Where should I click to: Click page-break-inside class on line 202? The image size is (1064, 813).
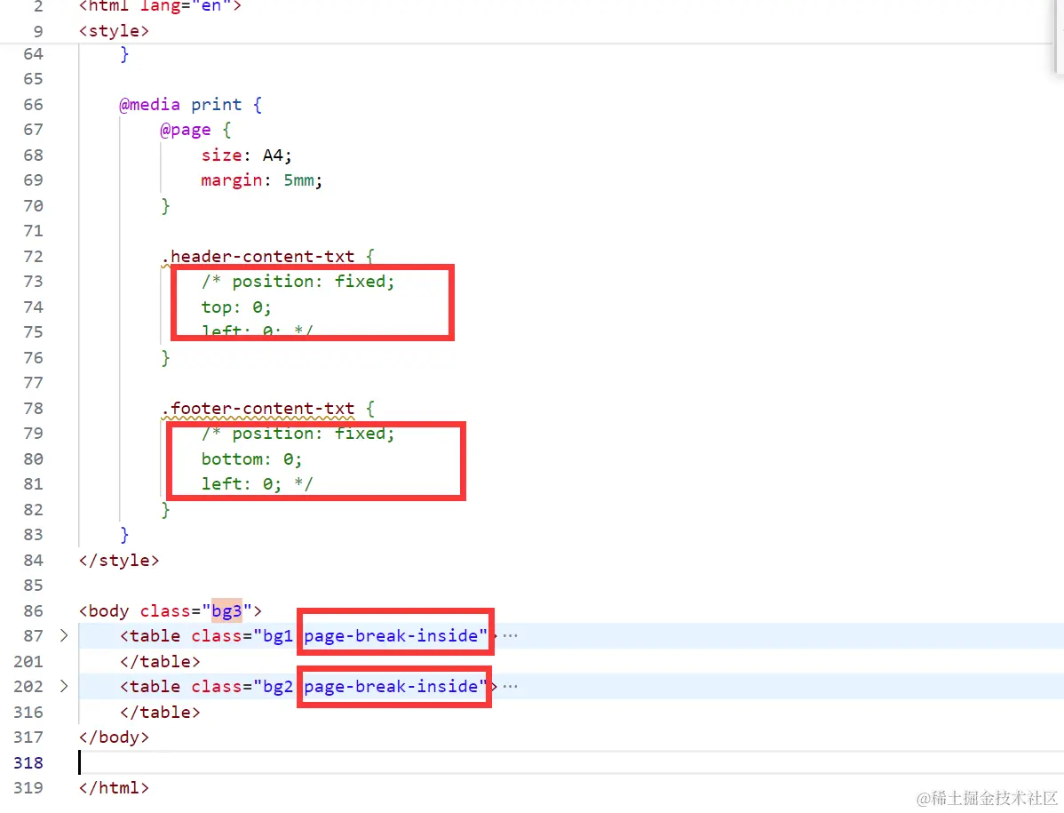click(x=391, y=687)
